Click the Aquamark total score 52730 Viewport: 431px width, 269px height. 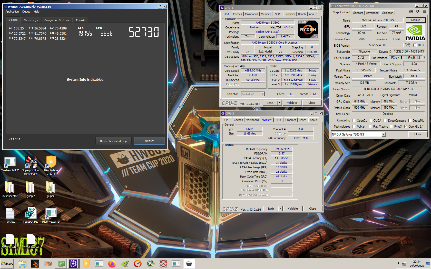pyautogui.click(x=144, y=32)
